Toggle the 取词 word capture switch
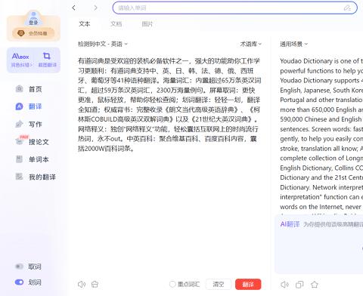The width and height of the screenshot is (363, 296). pyautogui.click(x=19, y=267)
